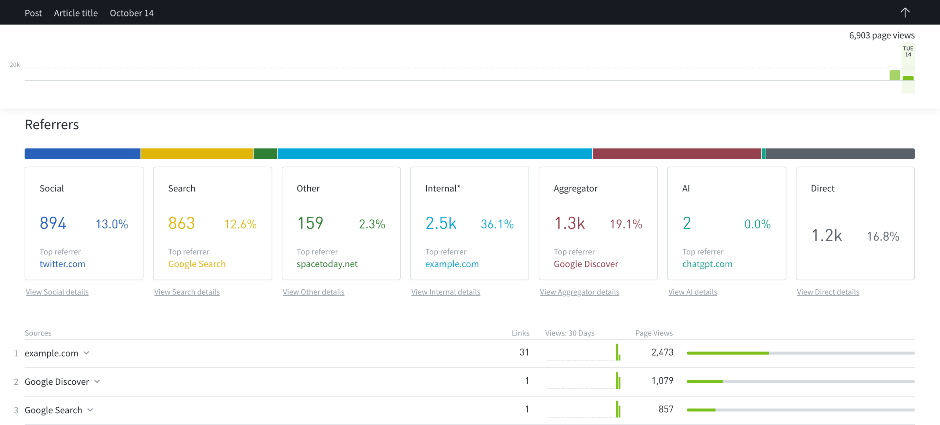Image resolution: width=940 pixels, height=425 pixels.
Task: Click twitter.com top referrer link
Action: (62, 264)
